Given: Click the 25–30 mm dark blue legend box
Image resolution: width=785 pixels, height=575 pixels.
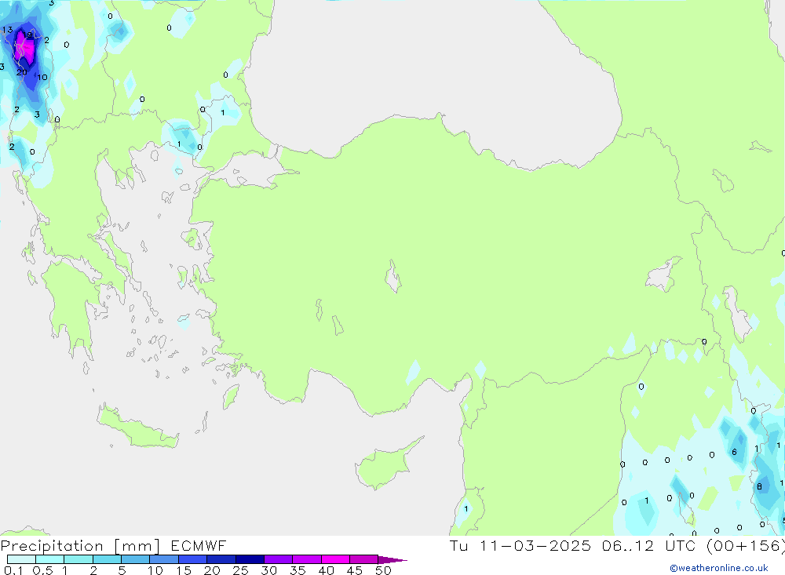Looking at the screenshot, I should click(250, 559).
